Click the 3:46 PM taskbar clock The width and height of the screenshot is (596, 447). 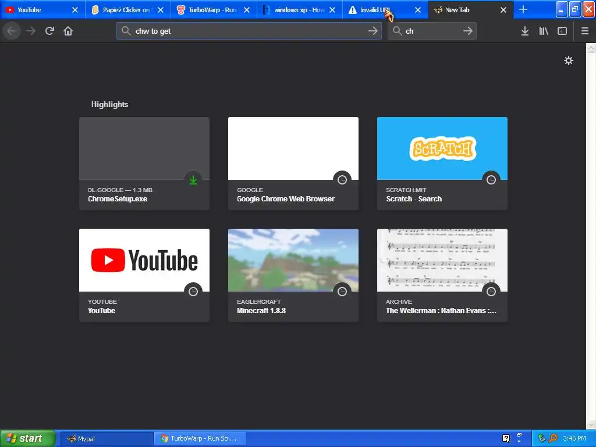pos(574,438)
